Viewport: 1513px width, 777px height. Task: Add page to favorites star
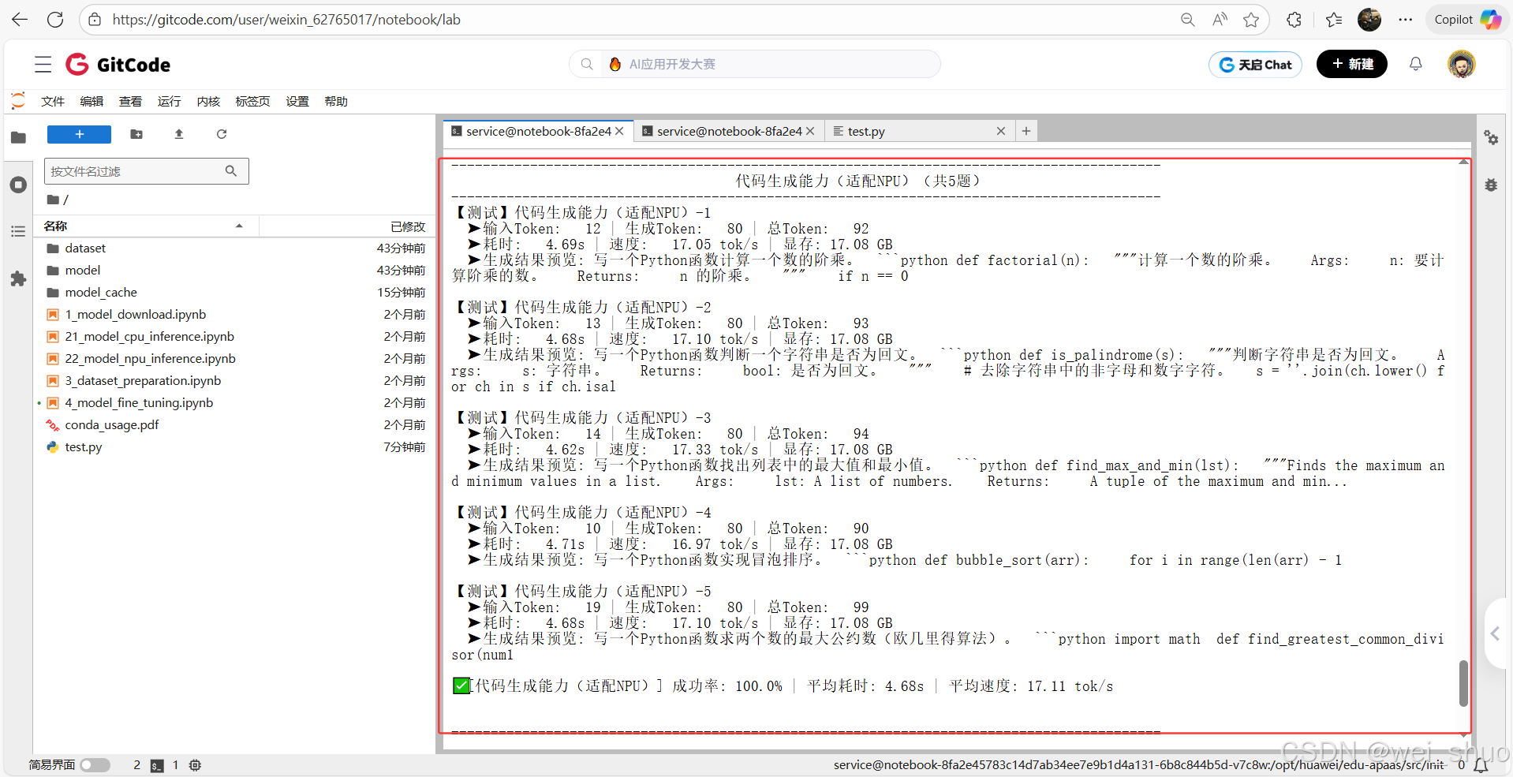point(1251,20)
